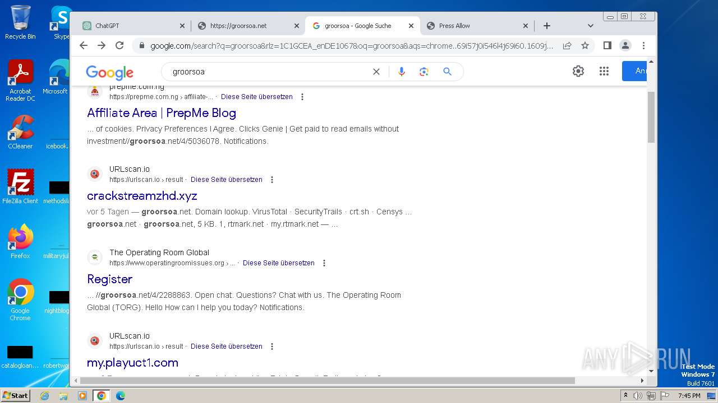Click the browser forward arrow
Screen dimensions: 718x403
[x=102, y=45]
